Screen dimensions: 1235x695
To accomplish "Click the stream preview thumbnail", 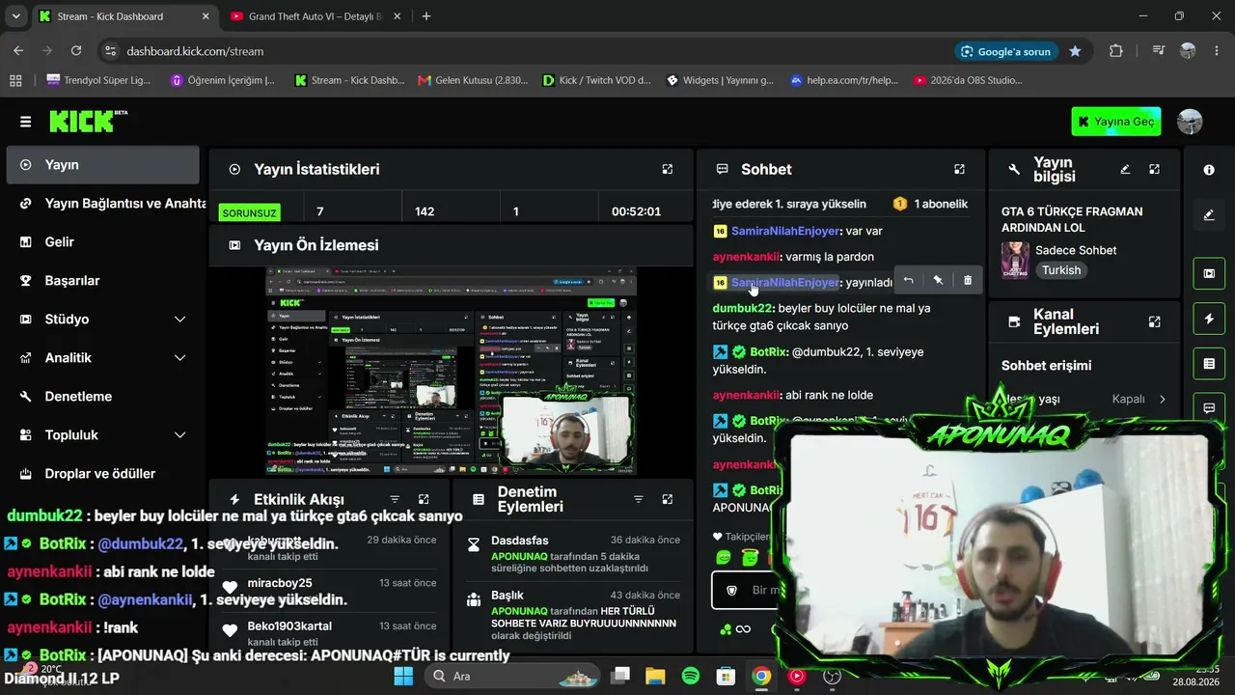I will click(x=451, y=371).
